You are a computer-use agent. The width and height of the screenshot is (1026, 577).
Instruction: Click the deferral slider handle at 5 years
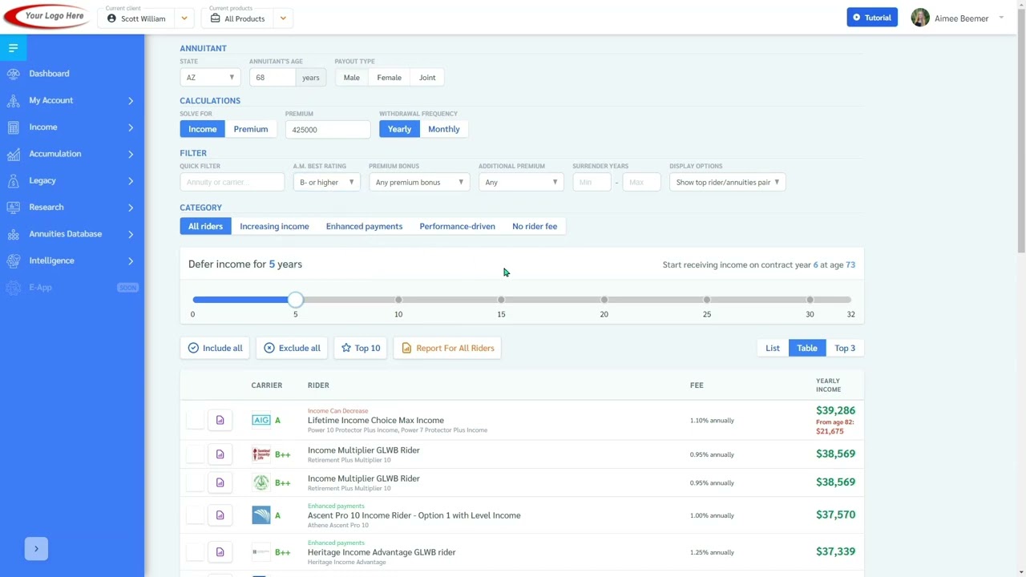pyautogui.click(x=296, y=300)
